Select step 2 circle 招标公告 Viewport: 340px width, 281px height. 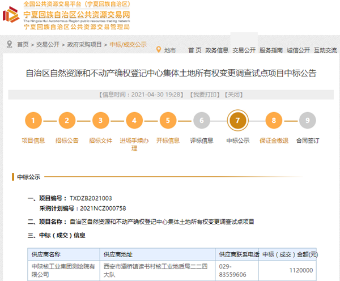click(67, 120)
